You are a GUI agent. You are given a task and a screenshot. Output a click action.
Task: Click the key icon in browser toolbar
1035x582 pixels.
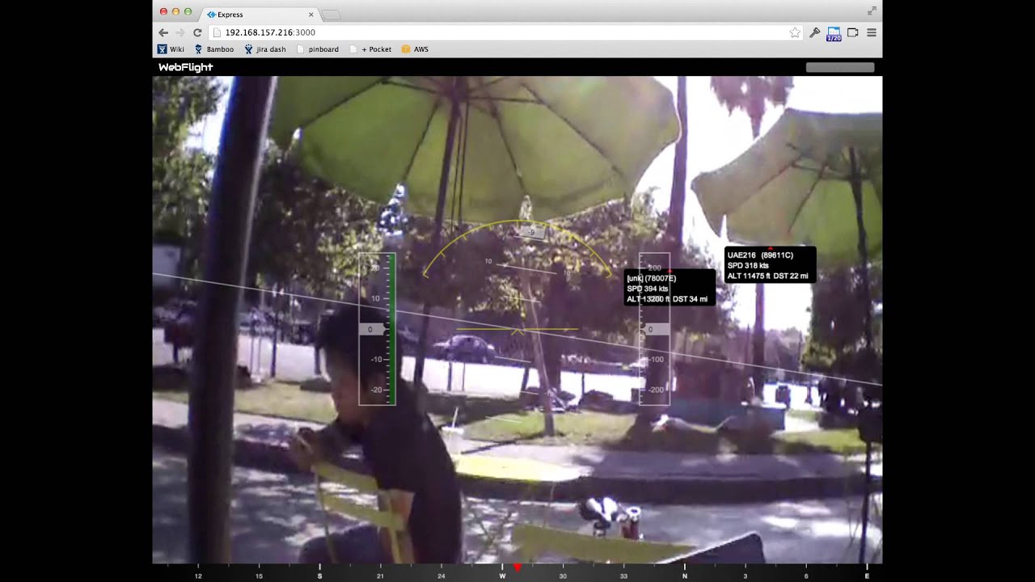(x=815, y=32)
